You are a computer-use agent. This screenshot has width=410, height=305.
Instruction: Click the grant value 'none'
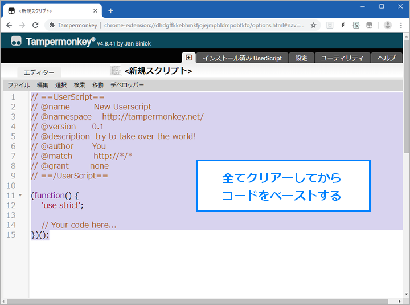pos(99,166)
